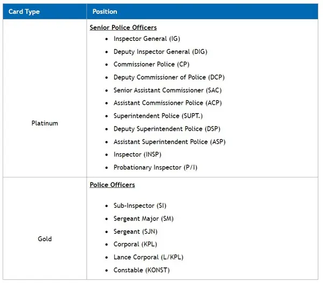Click "Superintendent Police (SUPT.)" list item
This screenshot has width=323, height=283.
(x=158, y=116)
